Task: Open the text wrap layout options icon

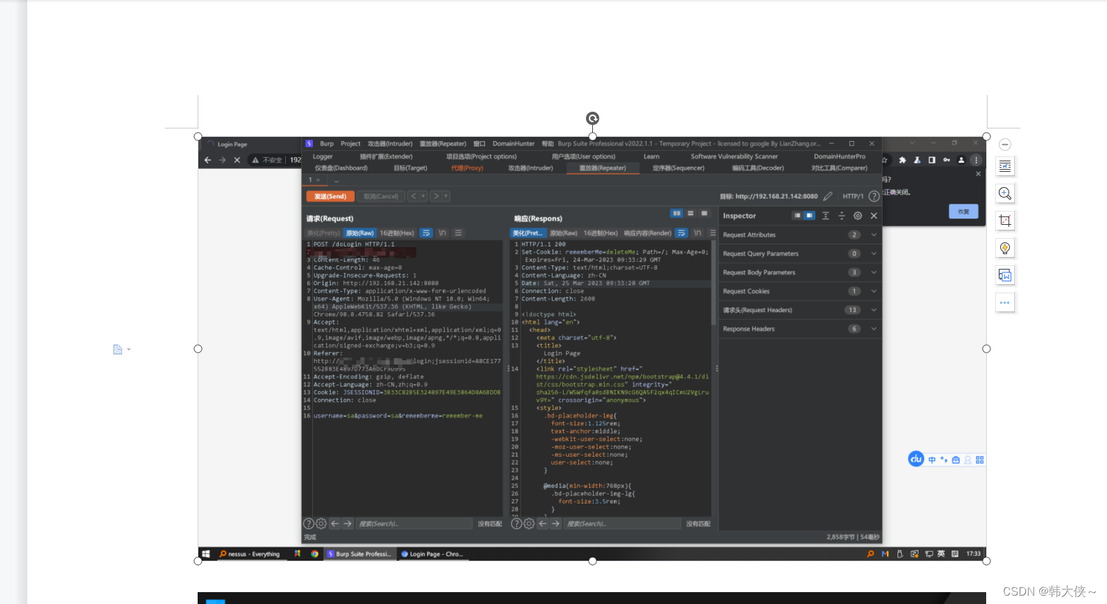Action: point(1005,166)
